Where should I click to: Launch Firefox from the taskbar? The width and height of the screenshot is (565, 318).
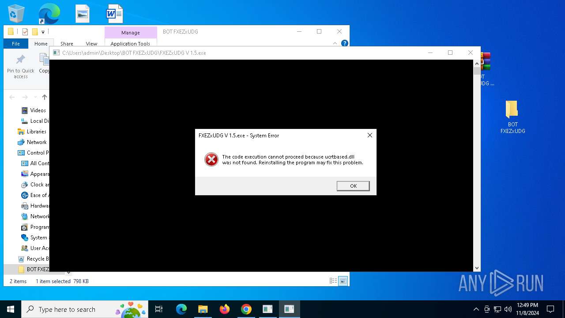[x=225, y=309]
